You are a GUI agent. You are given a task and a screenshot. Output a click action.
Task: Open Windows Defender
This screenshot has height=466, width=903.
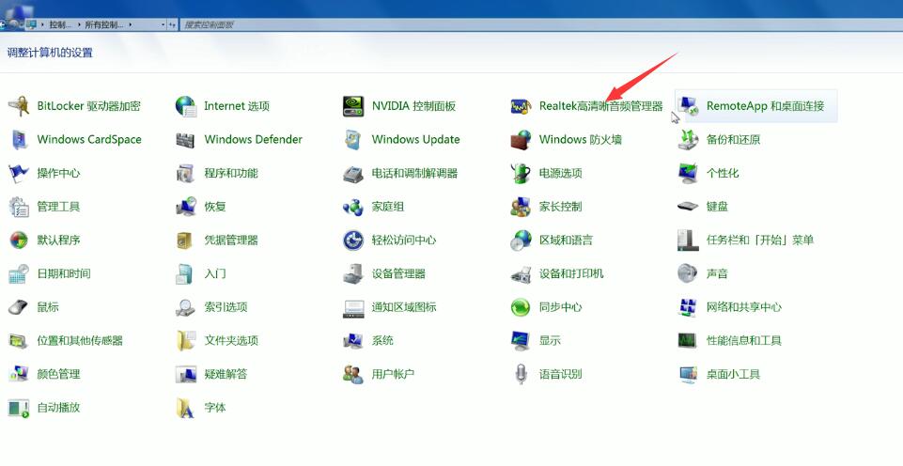[x=239, y=139]
